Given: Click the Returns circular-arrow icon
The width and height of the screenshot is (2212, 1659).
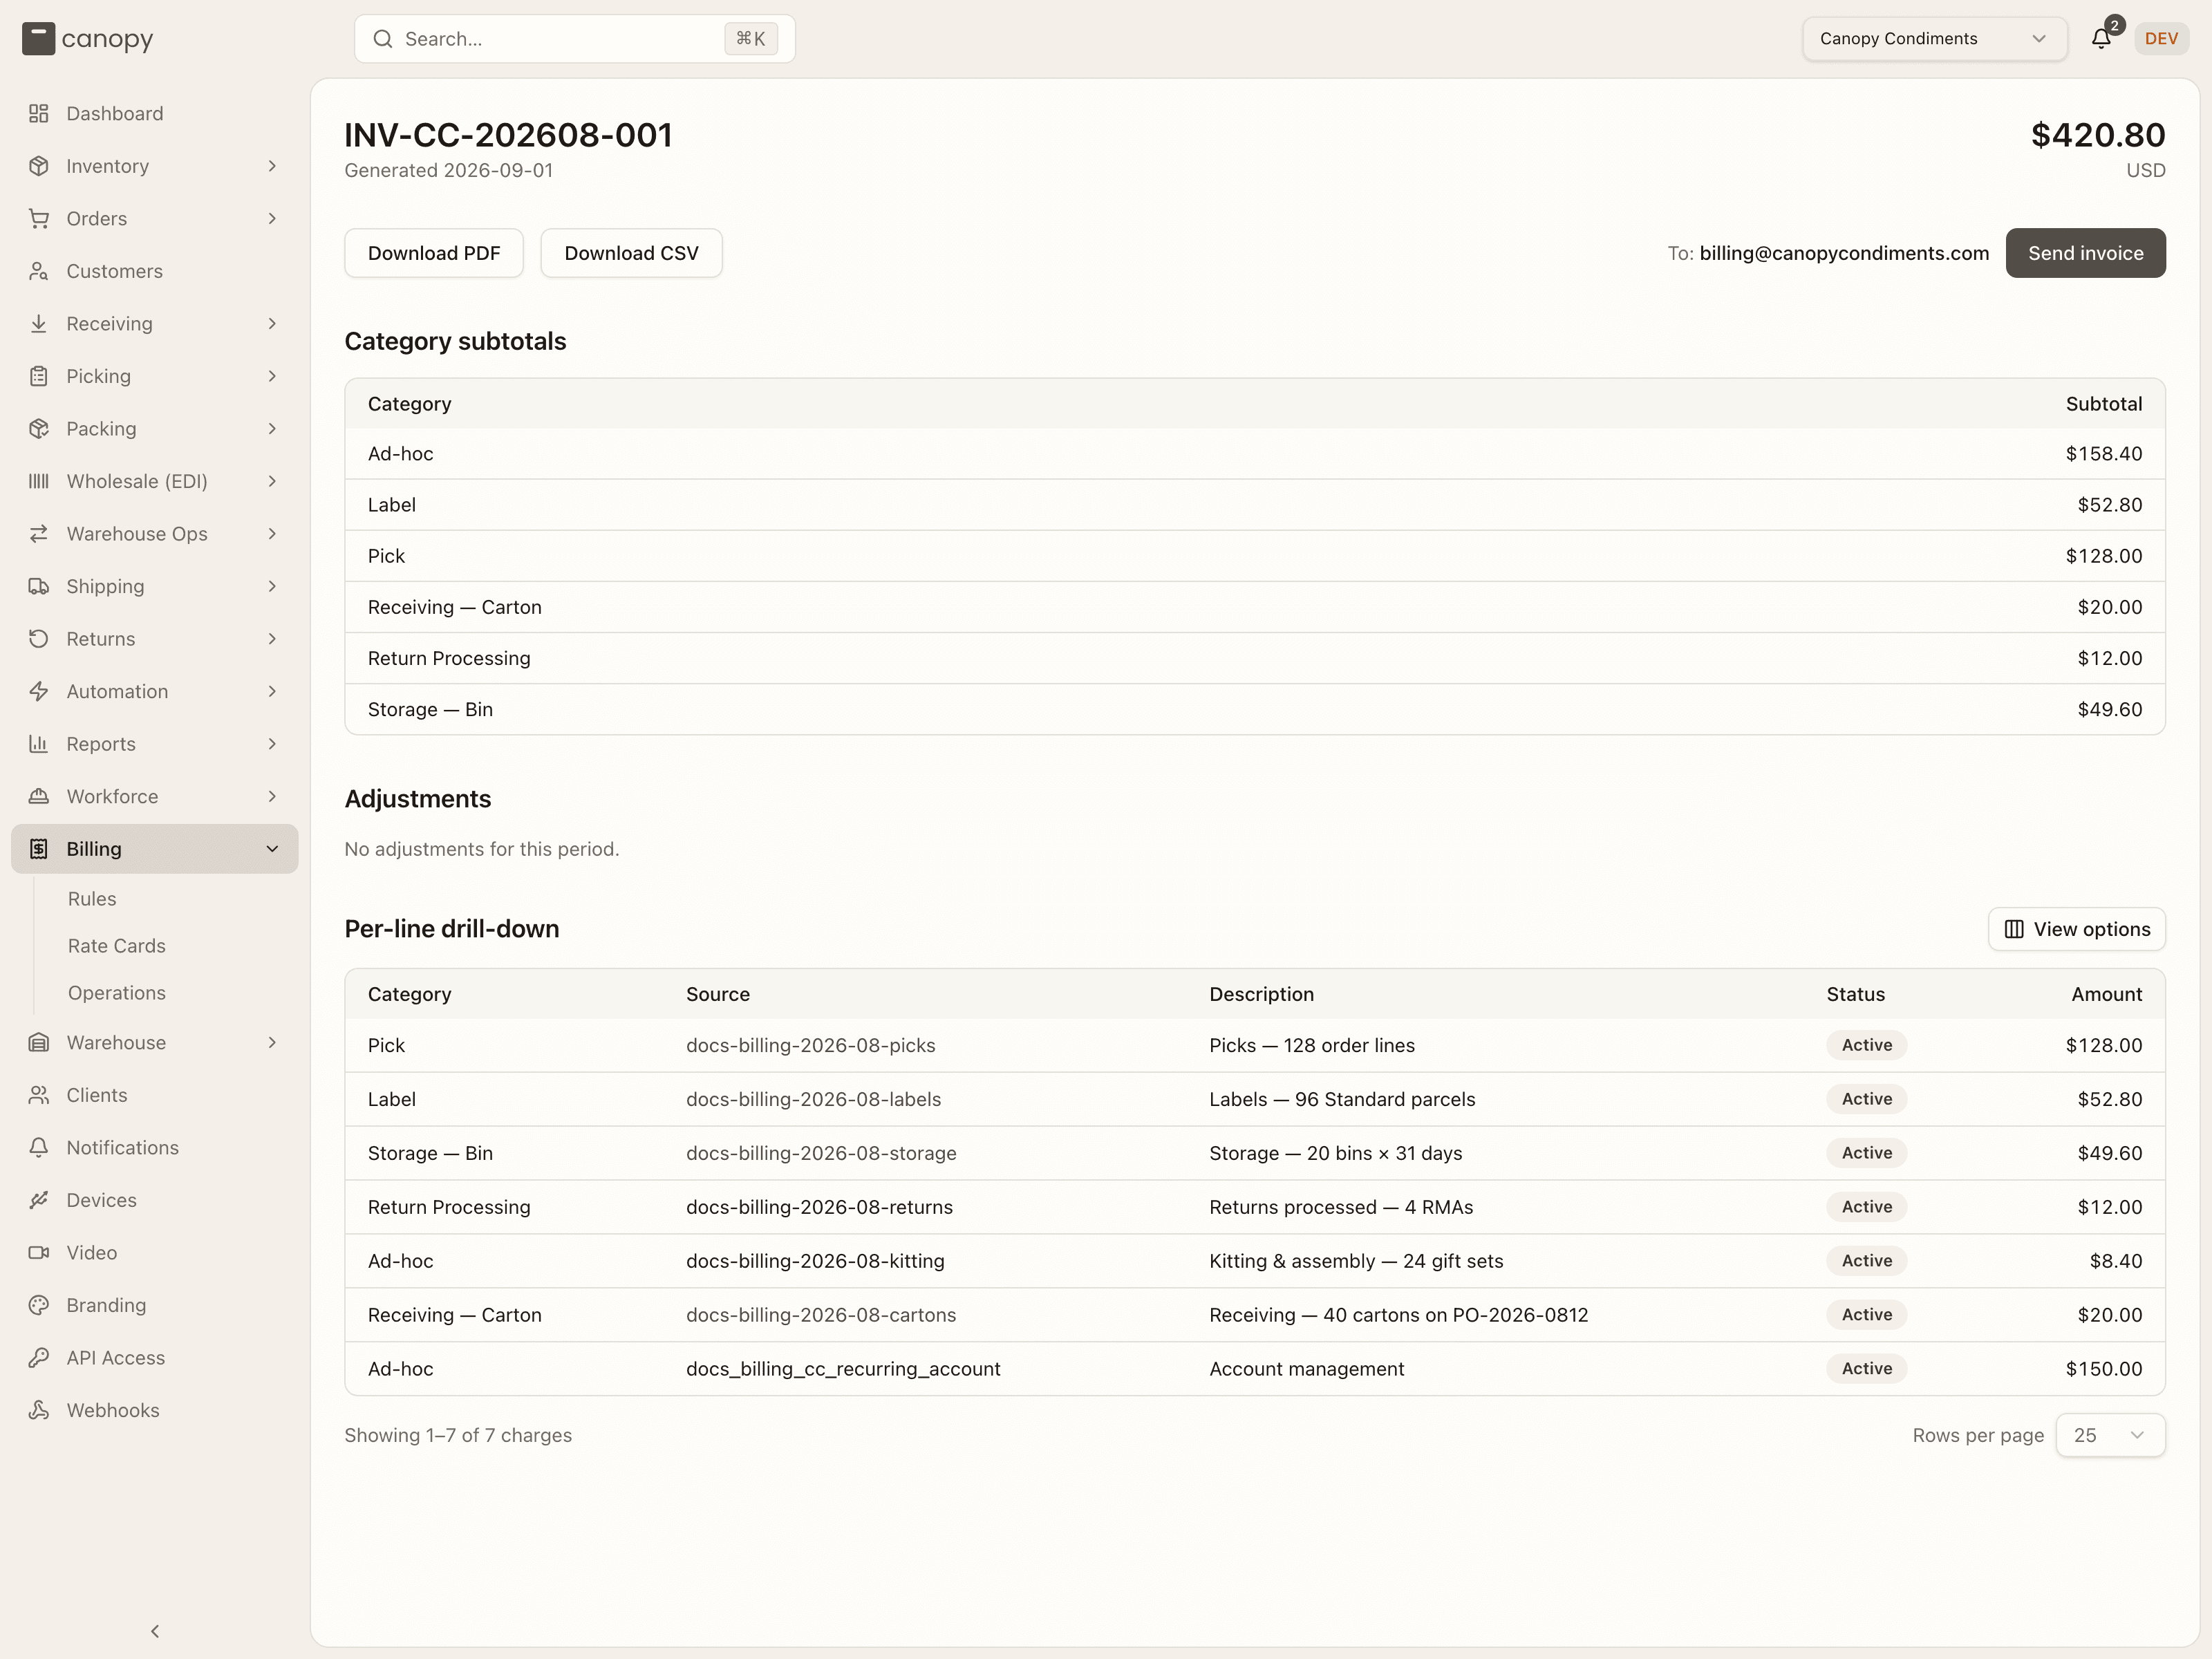Looking at the screenshot, I should tap(39, 639).
